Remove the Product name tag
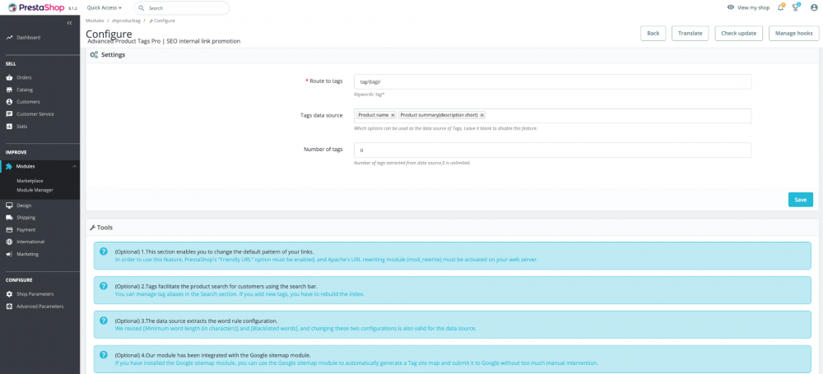The height and width of the screenshot is (374, 823). tap(393, 115)
